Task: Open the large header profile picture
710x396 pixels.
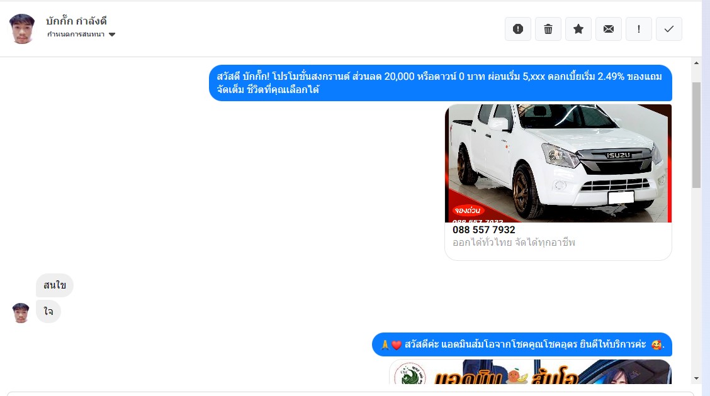Action: coord(22,29)
